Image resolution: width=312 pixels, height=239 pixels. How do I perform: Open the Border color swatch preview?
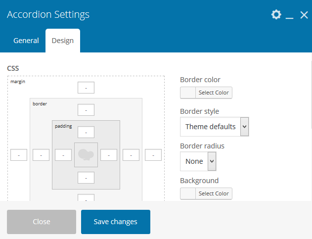[188, 93]
